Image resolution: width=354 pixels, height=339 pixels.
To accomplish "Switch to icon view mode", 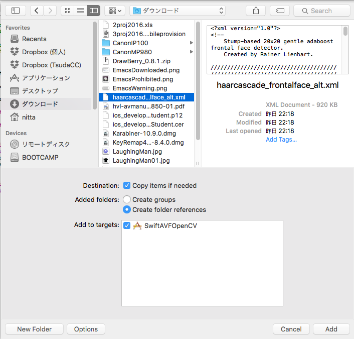I will 68,10.
